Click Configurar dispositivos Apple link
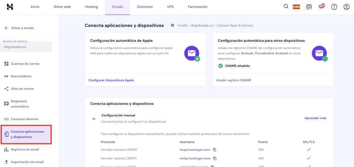The height and width of the screenshot is (167, 354). click(x=111, y=80)
